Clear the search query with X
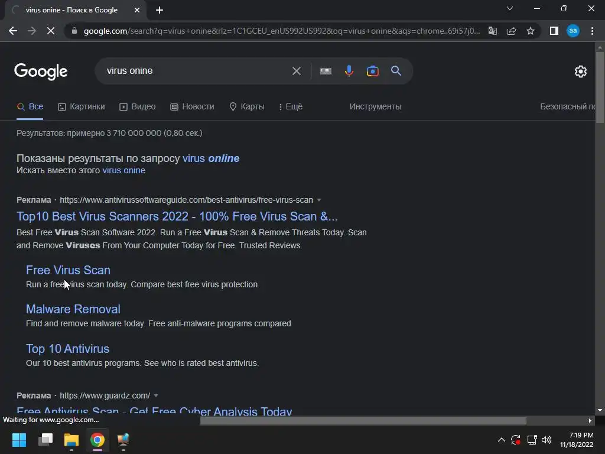Viewport: 605px width, 454px height. pos(297,71)
